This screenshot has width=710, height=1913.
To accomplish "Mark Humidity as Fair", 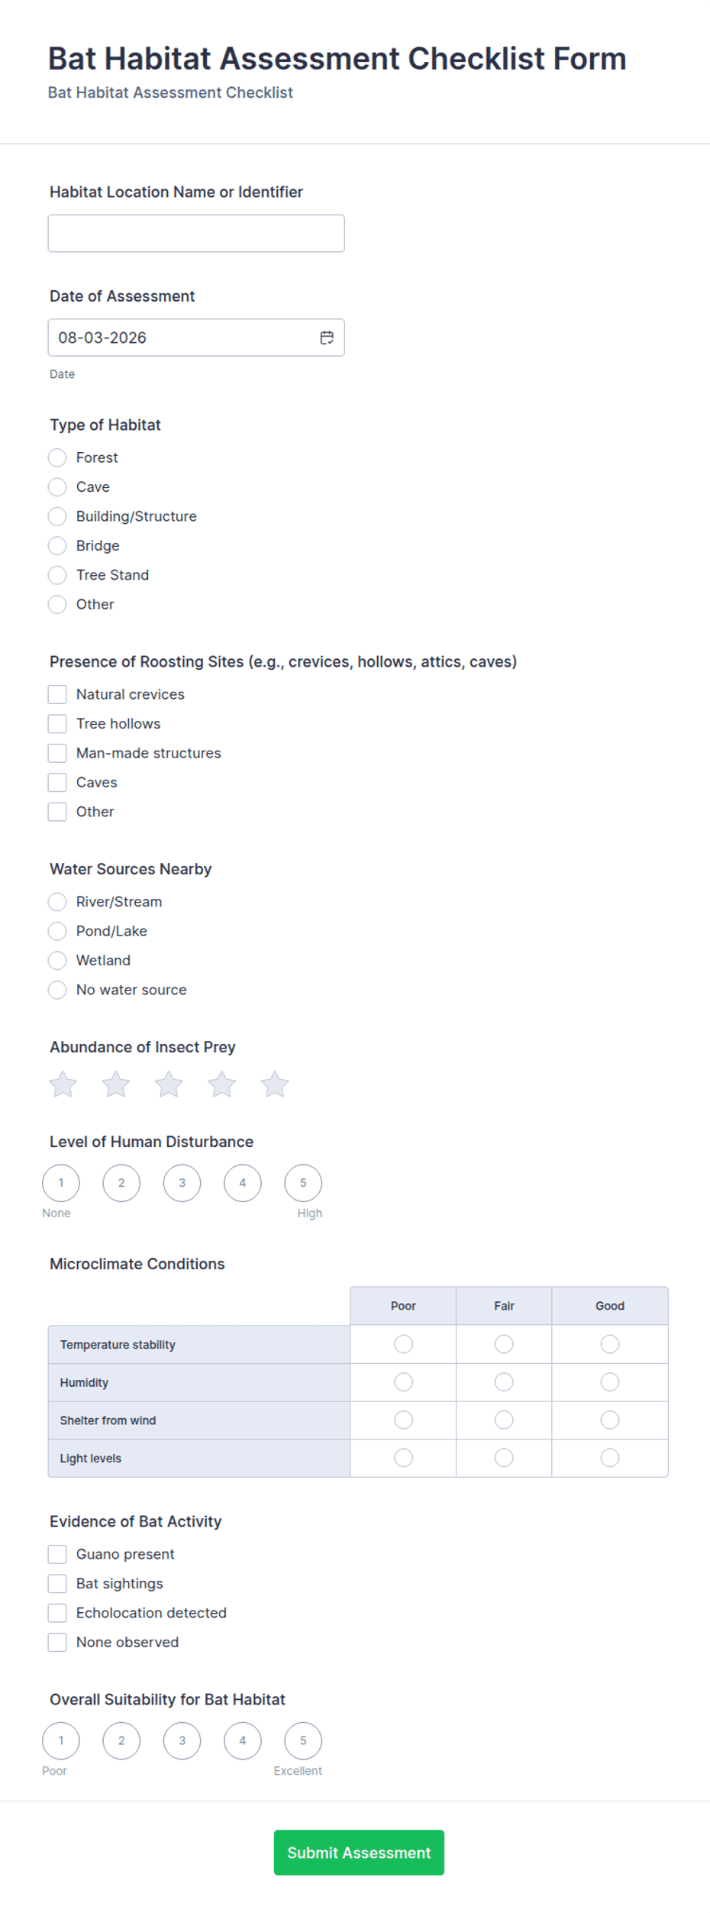I will point(504,1382).
